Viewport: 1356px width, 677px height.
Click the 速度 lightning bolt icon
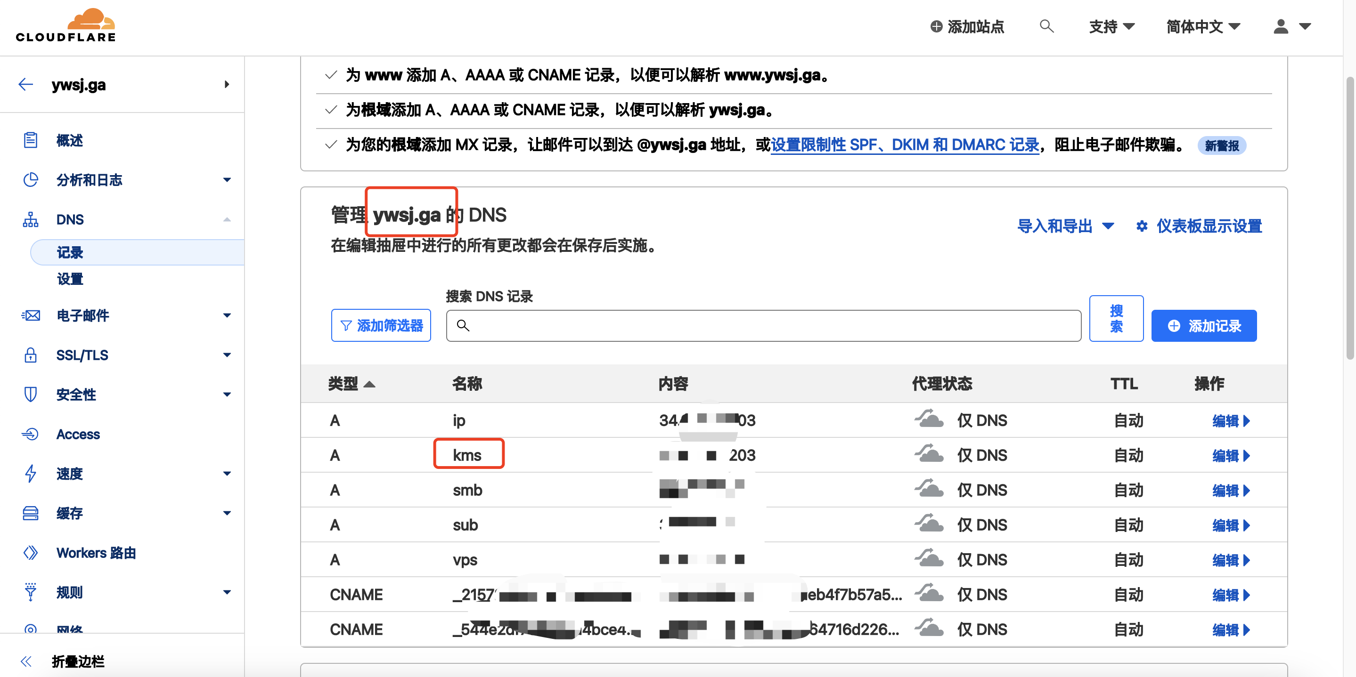point(31,474)
